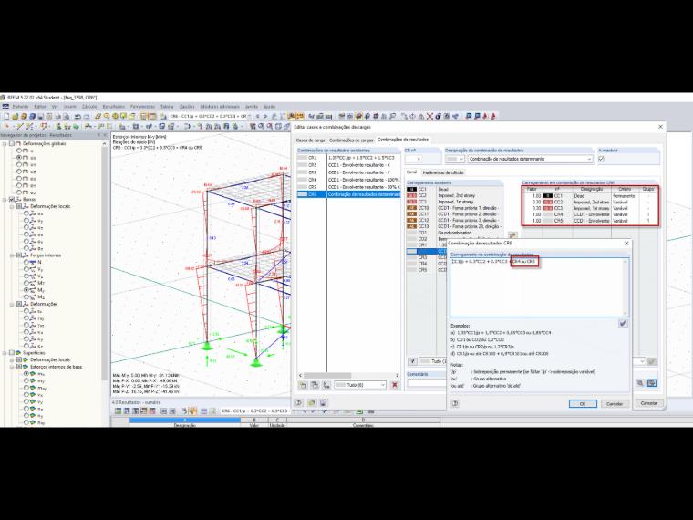
Task: Click help icon in CR6 combination dialog
Action: 455,403
